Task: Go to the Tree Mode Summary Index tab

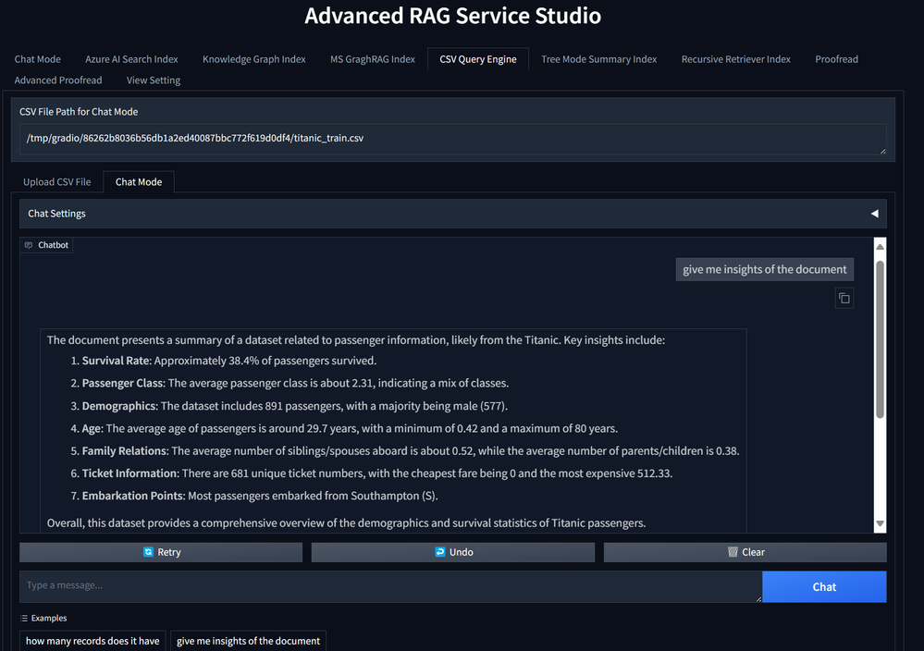Action: pos(598,59)
